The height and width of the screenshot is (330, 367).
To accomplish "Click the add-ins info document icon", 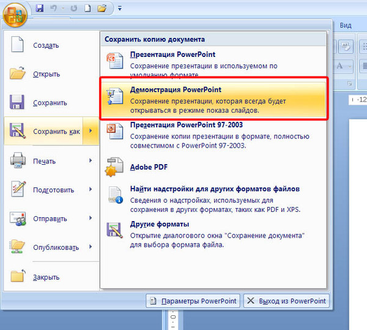I will pos(115,195).
